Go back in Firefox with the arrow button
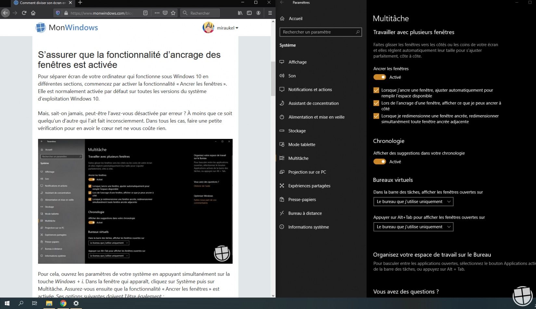Image resolution: width=536 pixels, height=309 pixels. click(6, 13)
